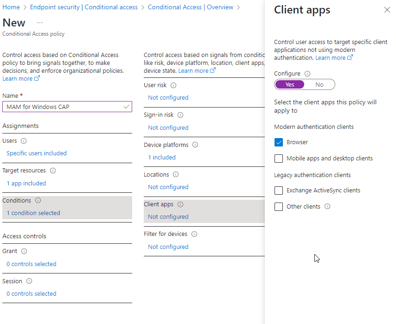This screenshot has width=396, height=324.
Task: Click the info icon next to Conditions
Action: tap(38, 200)
